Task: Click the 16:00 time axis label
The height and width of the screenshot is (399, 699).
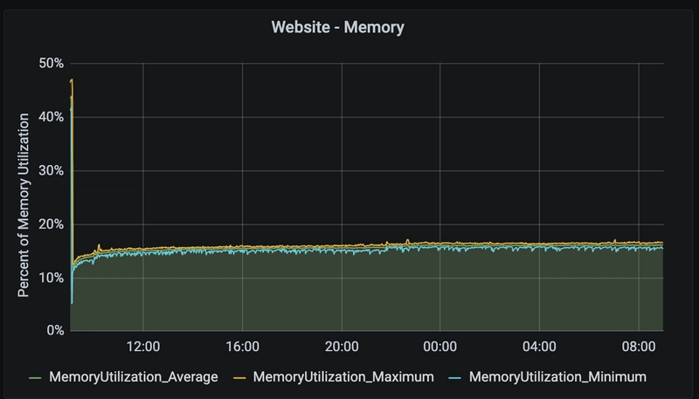Action: coord(242,347)
